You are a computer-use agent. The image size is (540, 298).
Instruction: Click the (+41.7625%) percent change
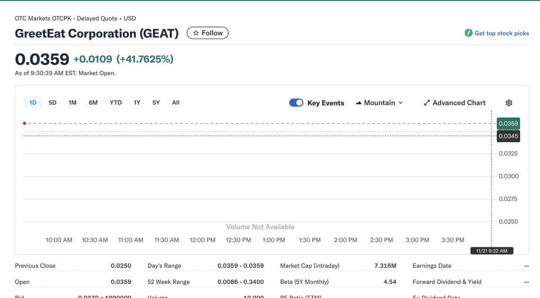tap(145, 59)
